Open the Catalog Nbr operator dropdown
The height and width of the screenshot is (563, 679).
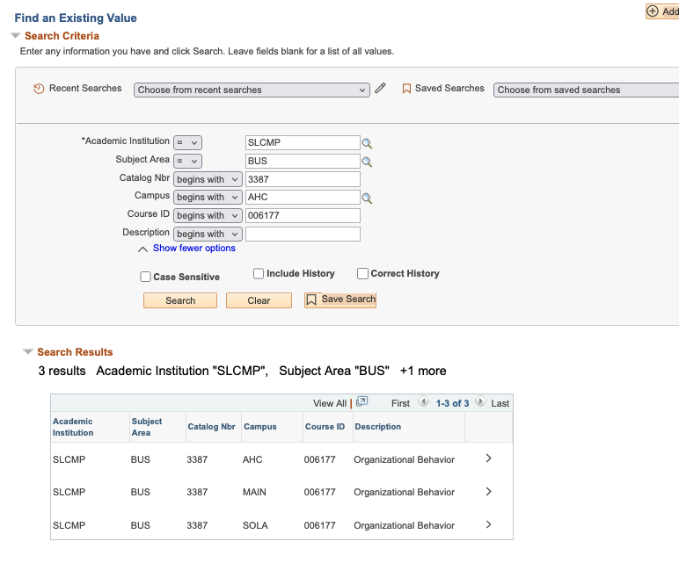pos(208,179)
